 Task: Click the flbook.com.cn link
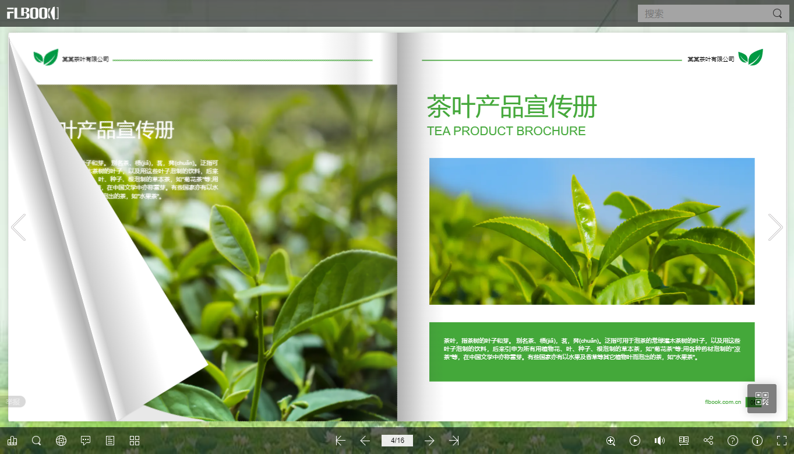click(x=722, y=402)
